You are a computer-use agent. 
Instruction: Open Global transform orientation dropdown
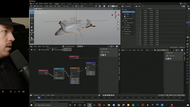click(67, 6)
